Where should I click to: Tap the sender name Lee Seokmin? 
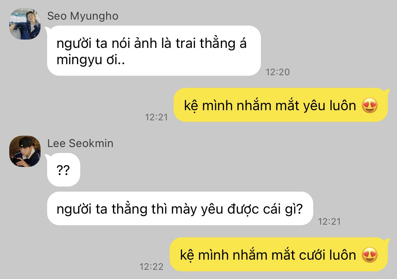tap(80, 143)
